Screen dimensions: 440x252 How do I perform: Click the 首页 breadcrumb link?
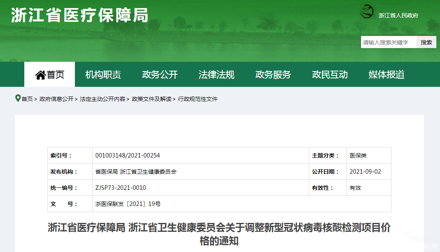point(27,99)
